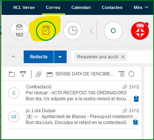
Task: Open the unread inbox icon showing 102
Action: (19, 31)
